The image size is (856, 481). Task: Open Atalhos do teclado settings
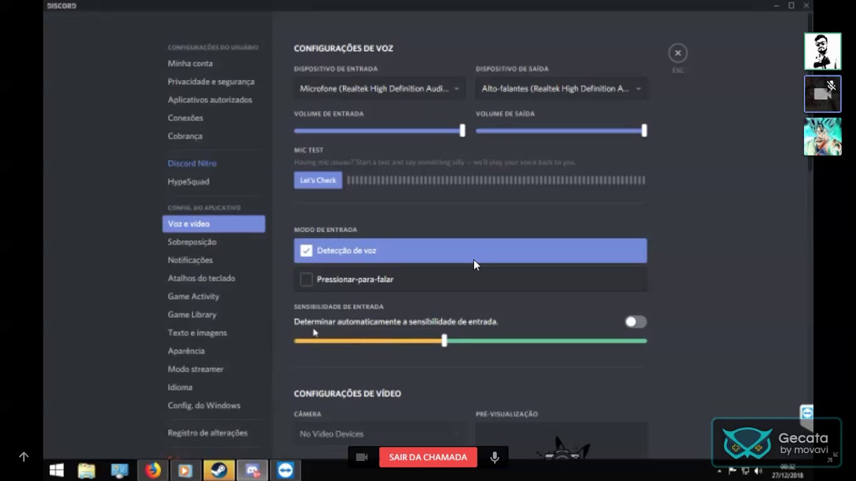201,278
